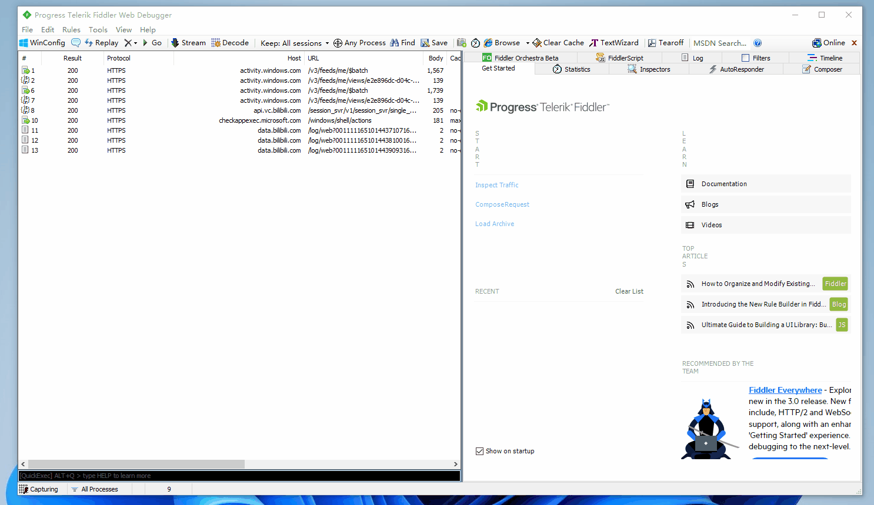The image size is (874, 505).
Task: Open Introducing the New Rule Builder article
Action: point(766,304)
